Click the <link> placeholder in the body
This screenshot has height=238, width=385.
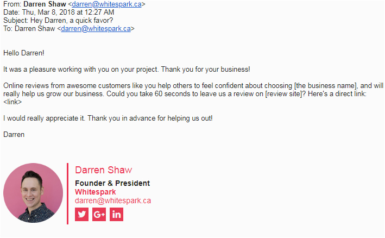click(12, 102)
